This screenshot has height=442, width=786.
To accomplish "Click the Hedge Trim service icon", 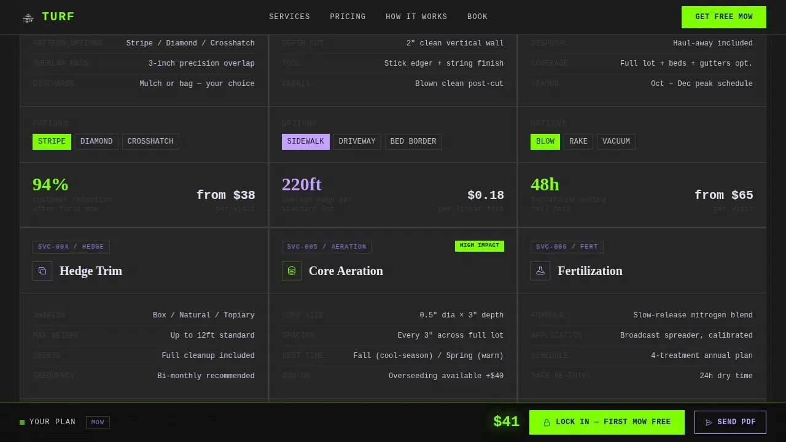I will [42, 271].
